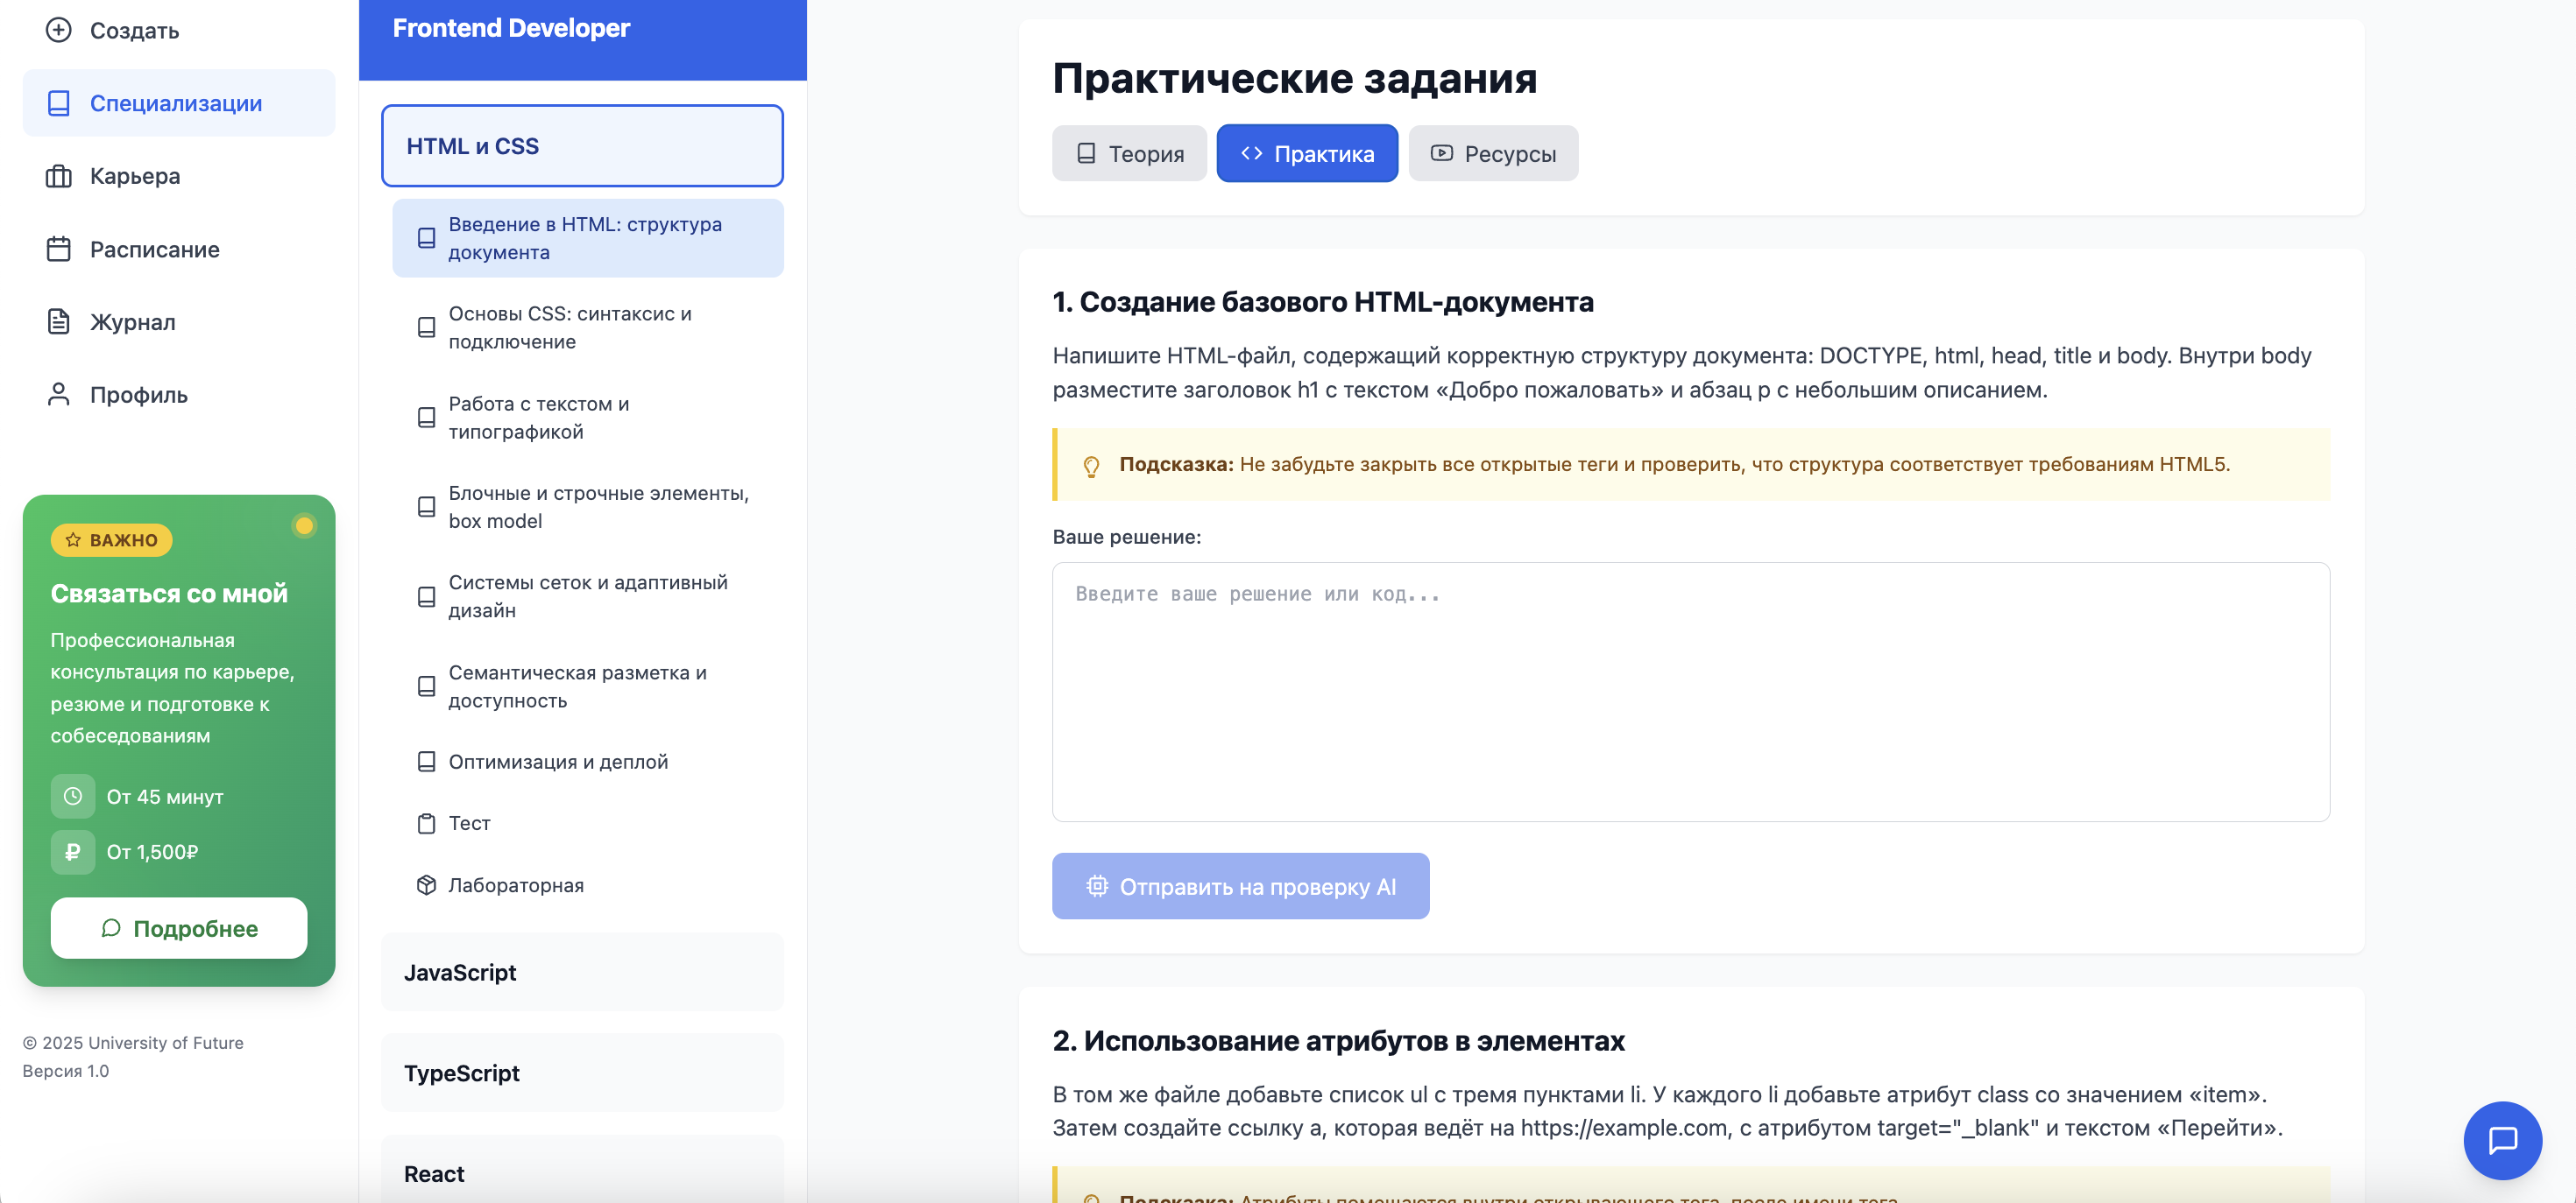The height and width of the screenshot is (1203, 2576).
Task: Click the lightbulb icon in the Подсказка hint
Action: [1091, 467]
